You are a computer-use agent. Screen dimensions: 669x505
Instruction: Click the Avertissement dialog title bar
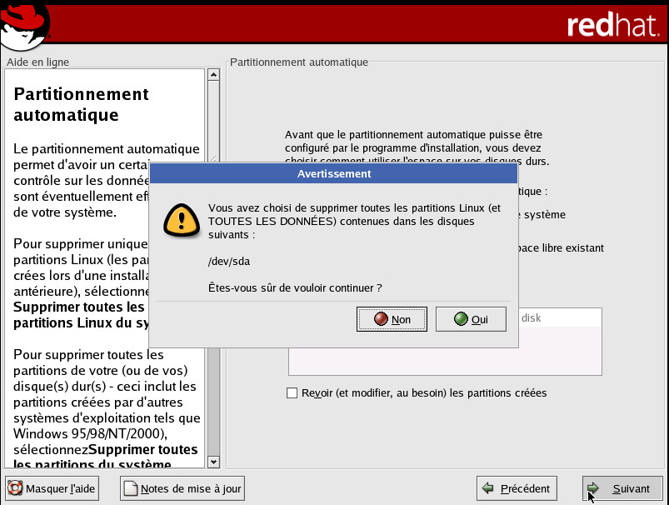[x=333, y=173]
